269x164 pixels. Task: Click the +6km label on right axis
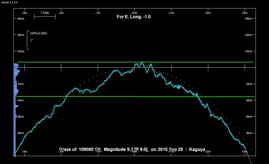coord(248,19)
